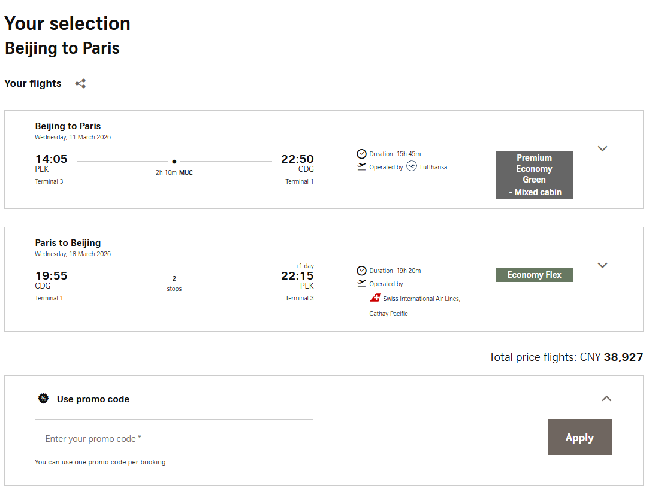Image resolution: width=649 pixels, height=495 pixels.
Task: Click the Use promo code heading
Action: click(x=93, y=399)
